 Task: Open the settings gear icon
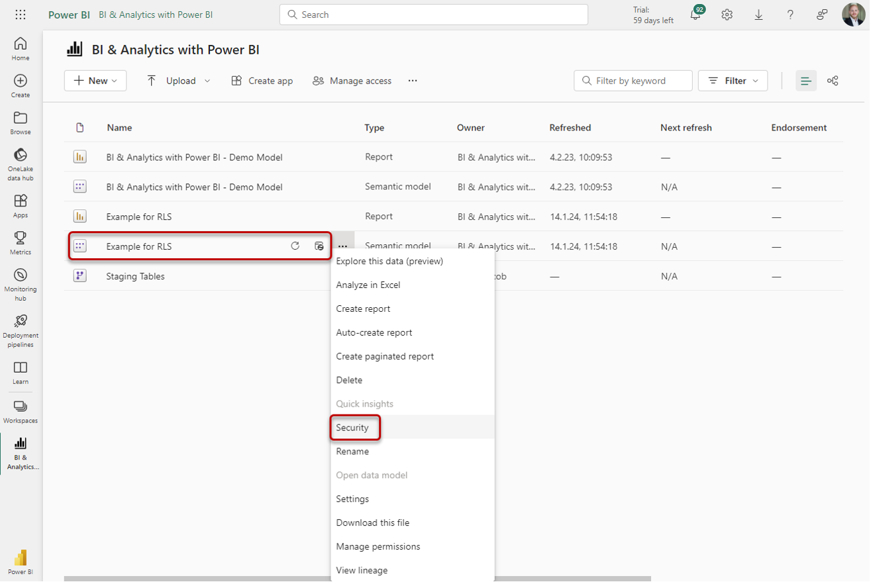[727, 15]
